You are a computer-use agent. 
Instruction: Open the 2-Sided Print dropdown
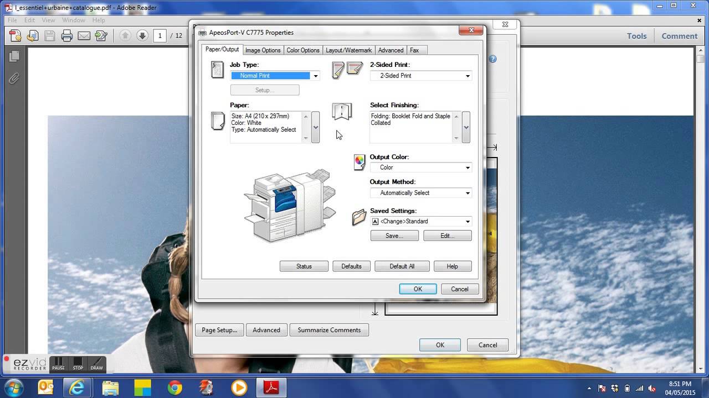point(467,76)
